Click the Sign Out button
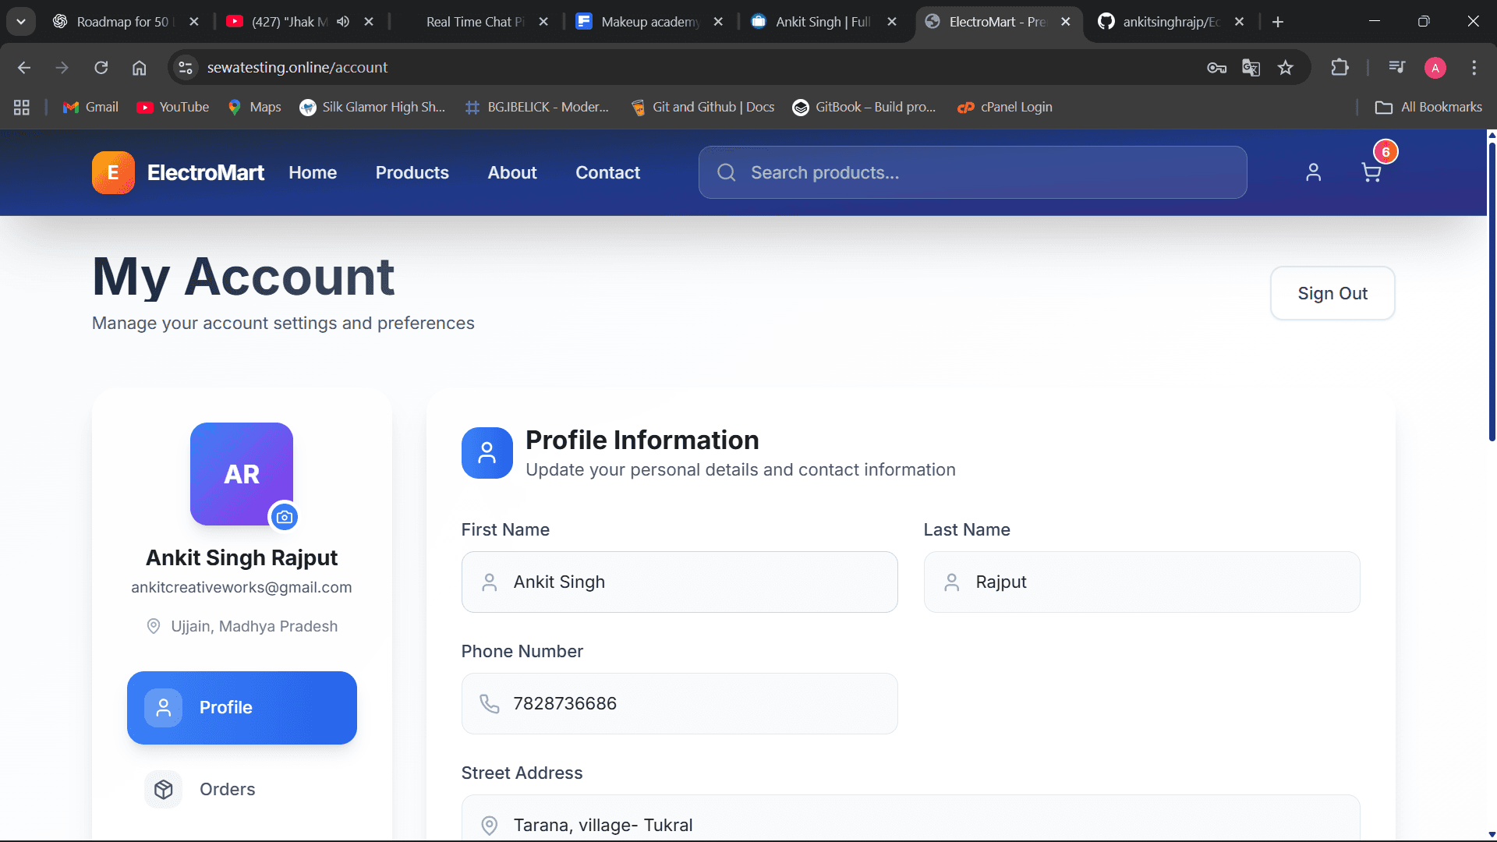1497x842 pixels. 1332,293
